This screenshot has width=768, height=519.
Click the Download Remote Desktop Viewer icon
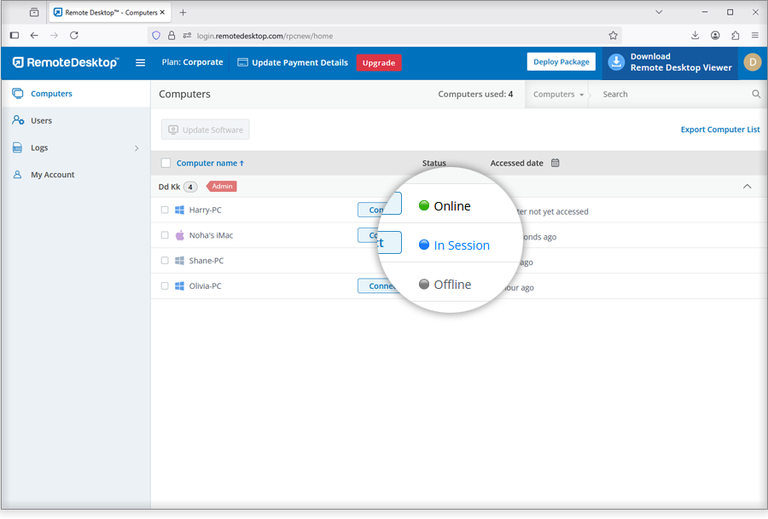coord(616,62)
